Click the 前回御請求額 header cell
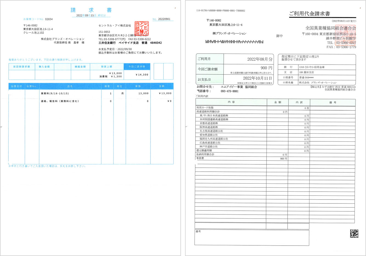Screen dimensions: 366x256 [x=22, y=67]
